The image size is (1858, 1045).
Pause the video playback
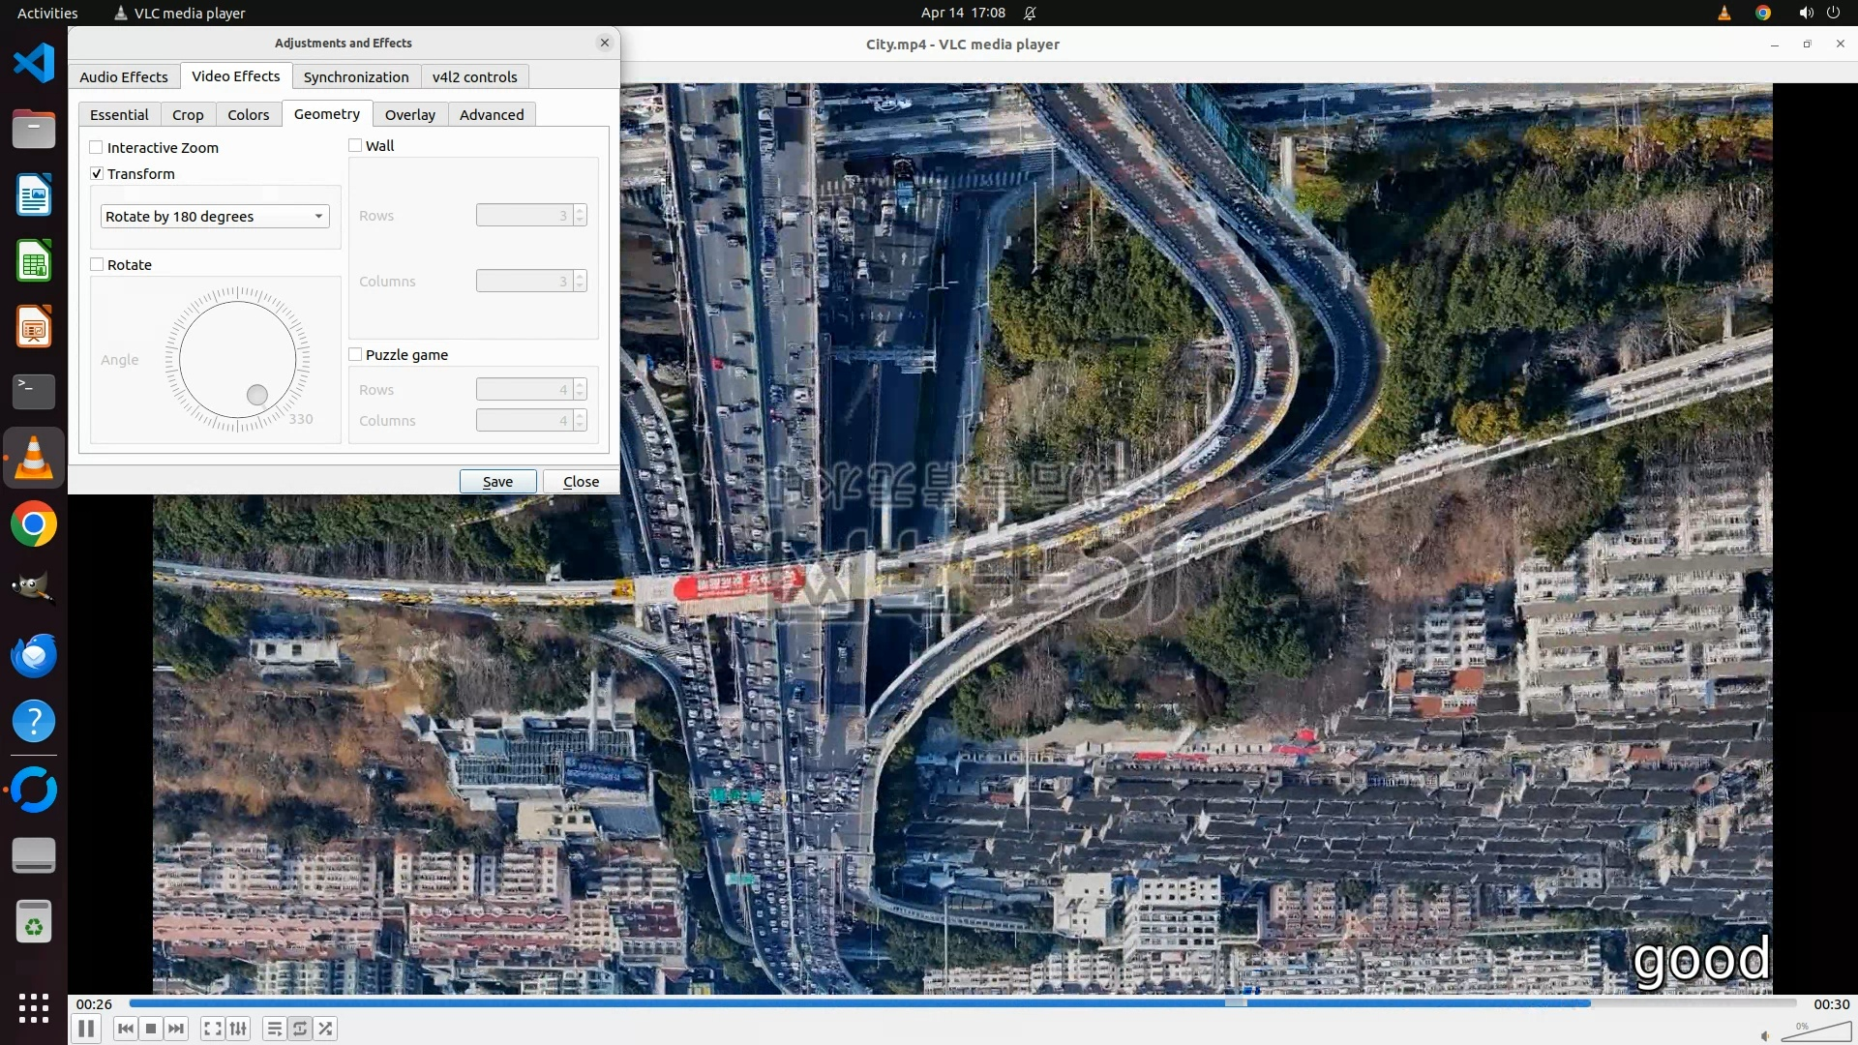point(85,1029)
